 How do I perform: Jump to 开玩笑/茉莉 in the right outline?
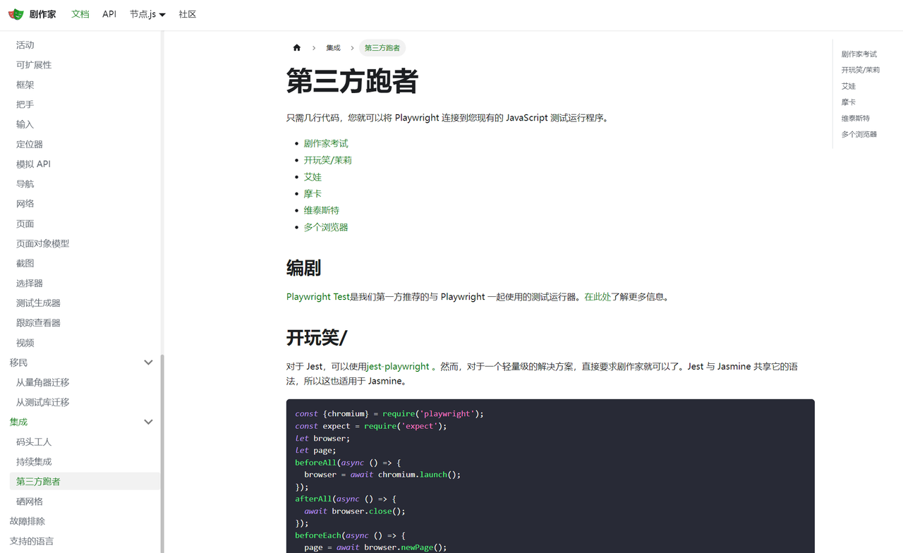pyautogui.click(x=861, y=70)
